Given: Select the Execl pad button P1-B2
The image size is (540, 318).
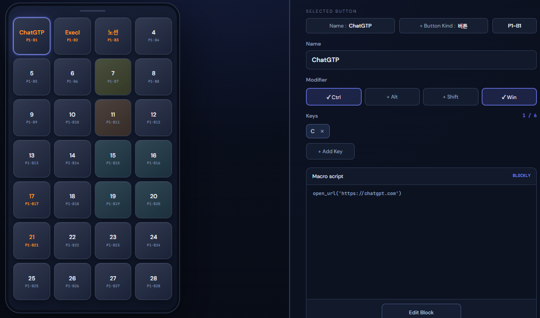Looking at the screenshot, I should coord(73,36).
